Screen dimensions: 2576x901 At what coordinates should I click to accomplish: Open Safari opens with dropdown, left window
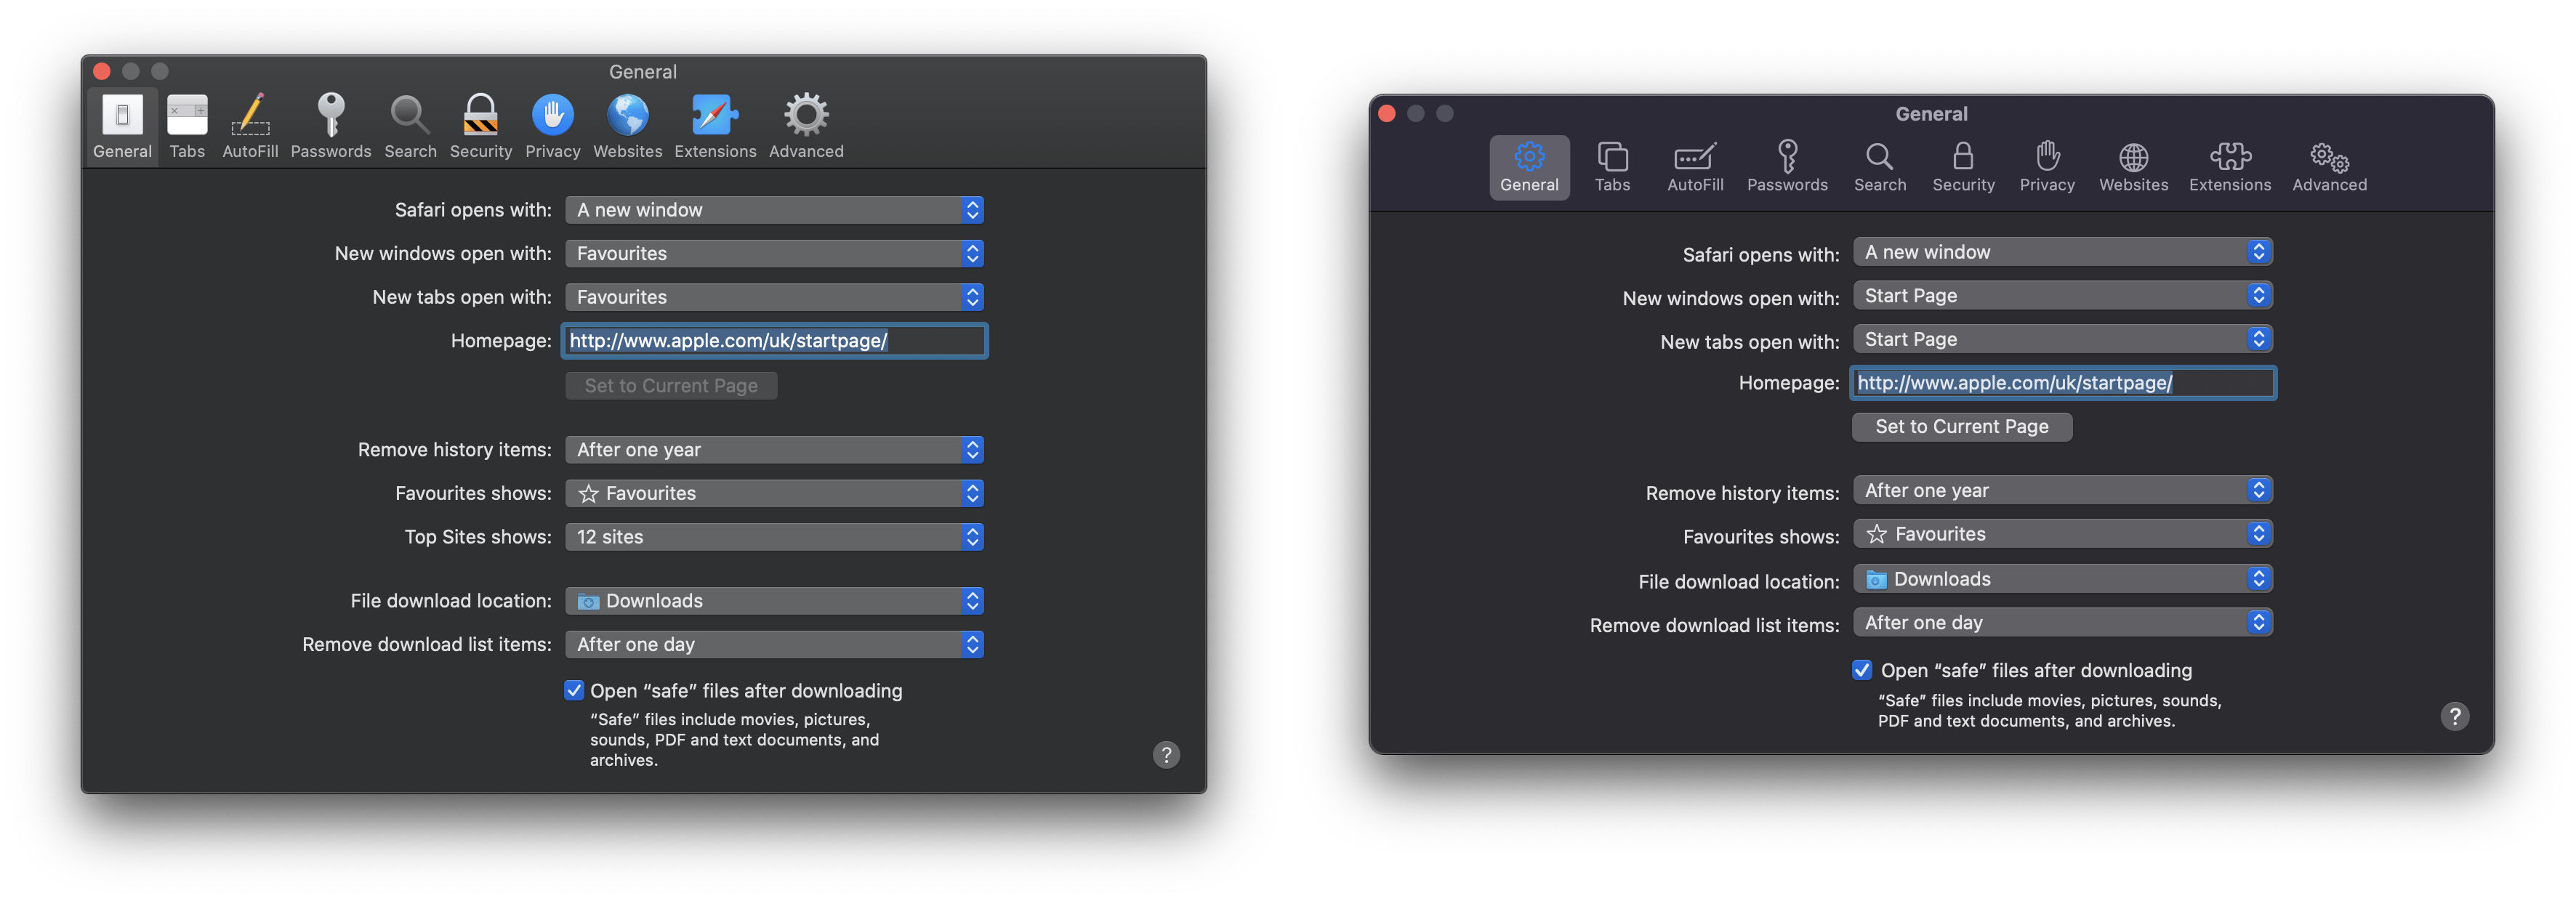pyautogui.click(x=774, y=210)
